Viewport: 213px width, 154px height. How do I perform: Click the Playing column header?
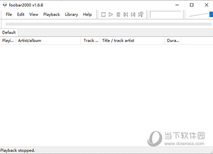tap(8, 40)
